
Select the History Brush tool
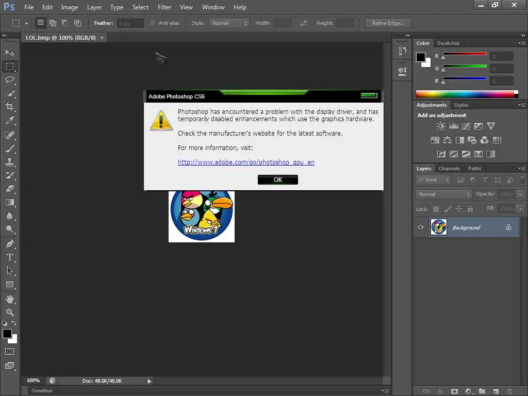pyautogui.click(x=10, y=175)
